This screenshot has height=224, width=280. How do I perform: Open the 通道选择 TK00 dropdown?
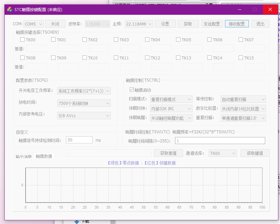(223, 153)
